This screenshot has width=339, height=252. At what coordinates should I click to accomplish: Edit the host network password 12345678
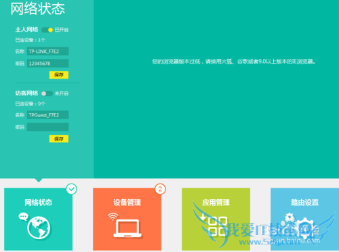point(47,64)
